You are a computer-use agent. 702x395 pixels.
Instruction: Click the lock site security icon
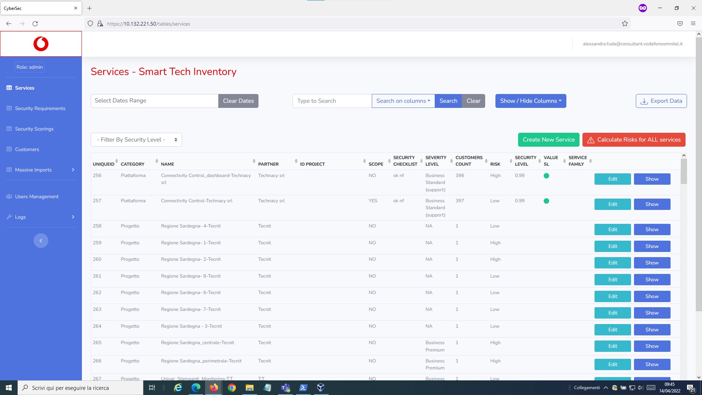[x=100, y=24]
